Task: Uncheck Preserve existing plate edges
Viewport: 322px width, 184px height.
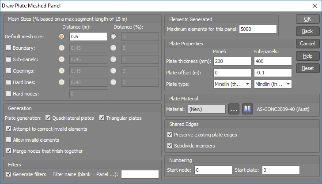Action: [x=170, y=134]
